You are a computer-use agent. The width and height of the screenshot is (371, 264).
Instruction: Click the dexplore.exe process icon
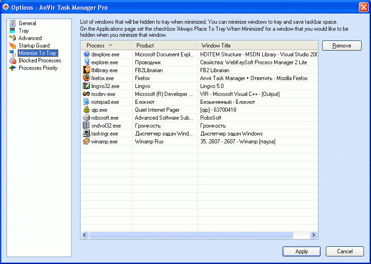(87, 54)
